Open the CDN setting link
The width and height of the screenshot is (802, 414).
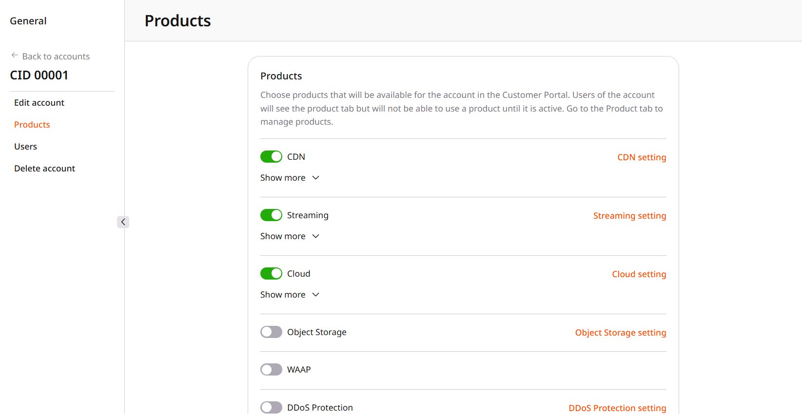[x=642, y=157]
